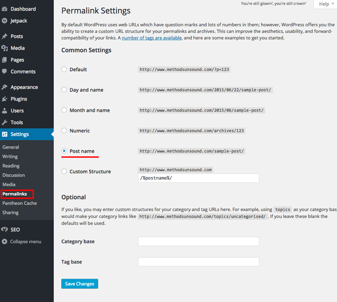Image resolution: width=337 pixels, height=302 pixels.
Task: Click the Media library icon
Action: click(5, 48)
